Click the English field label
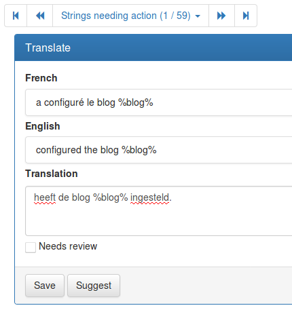Viewport: 292px width, 312px height. pos(43,126)
